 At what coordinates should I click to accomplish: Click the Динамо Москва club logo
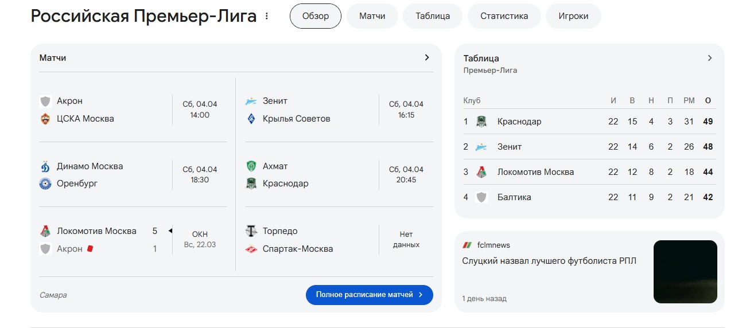tap(45, 166)
